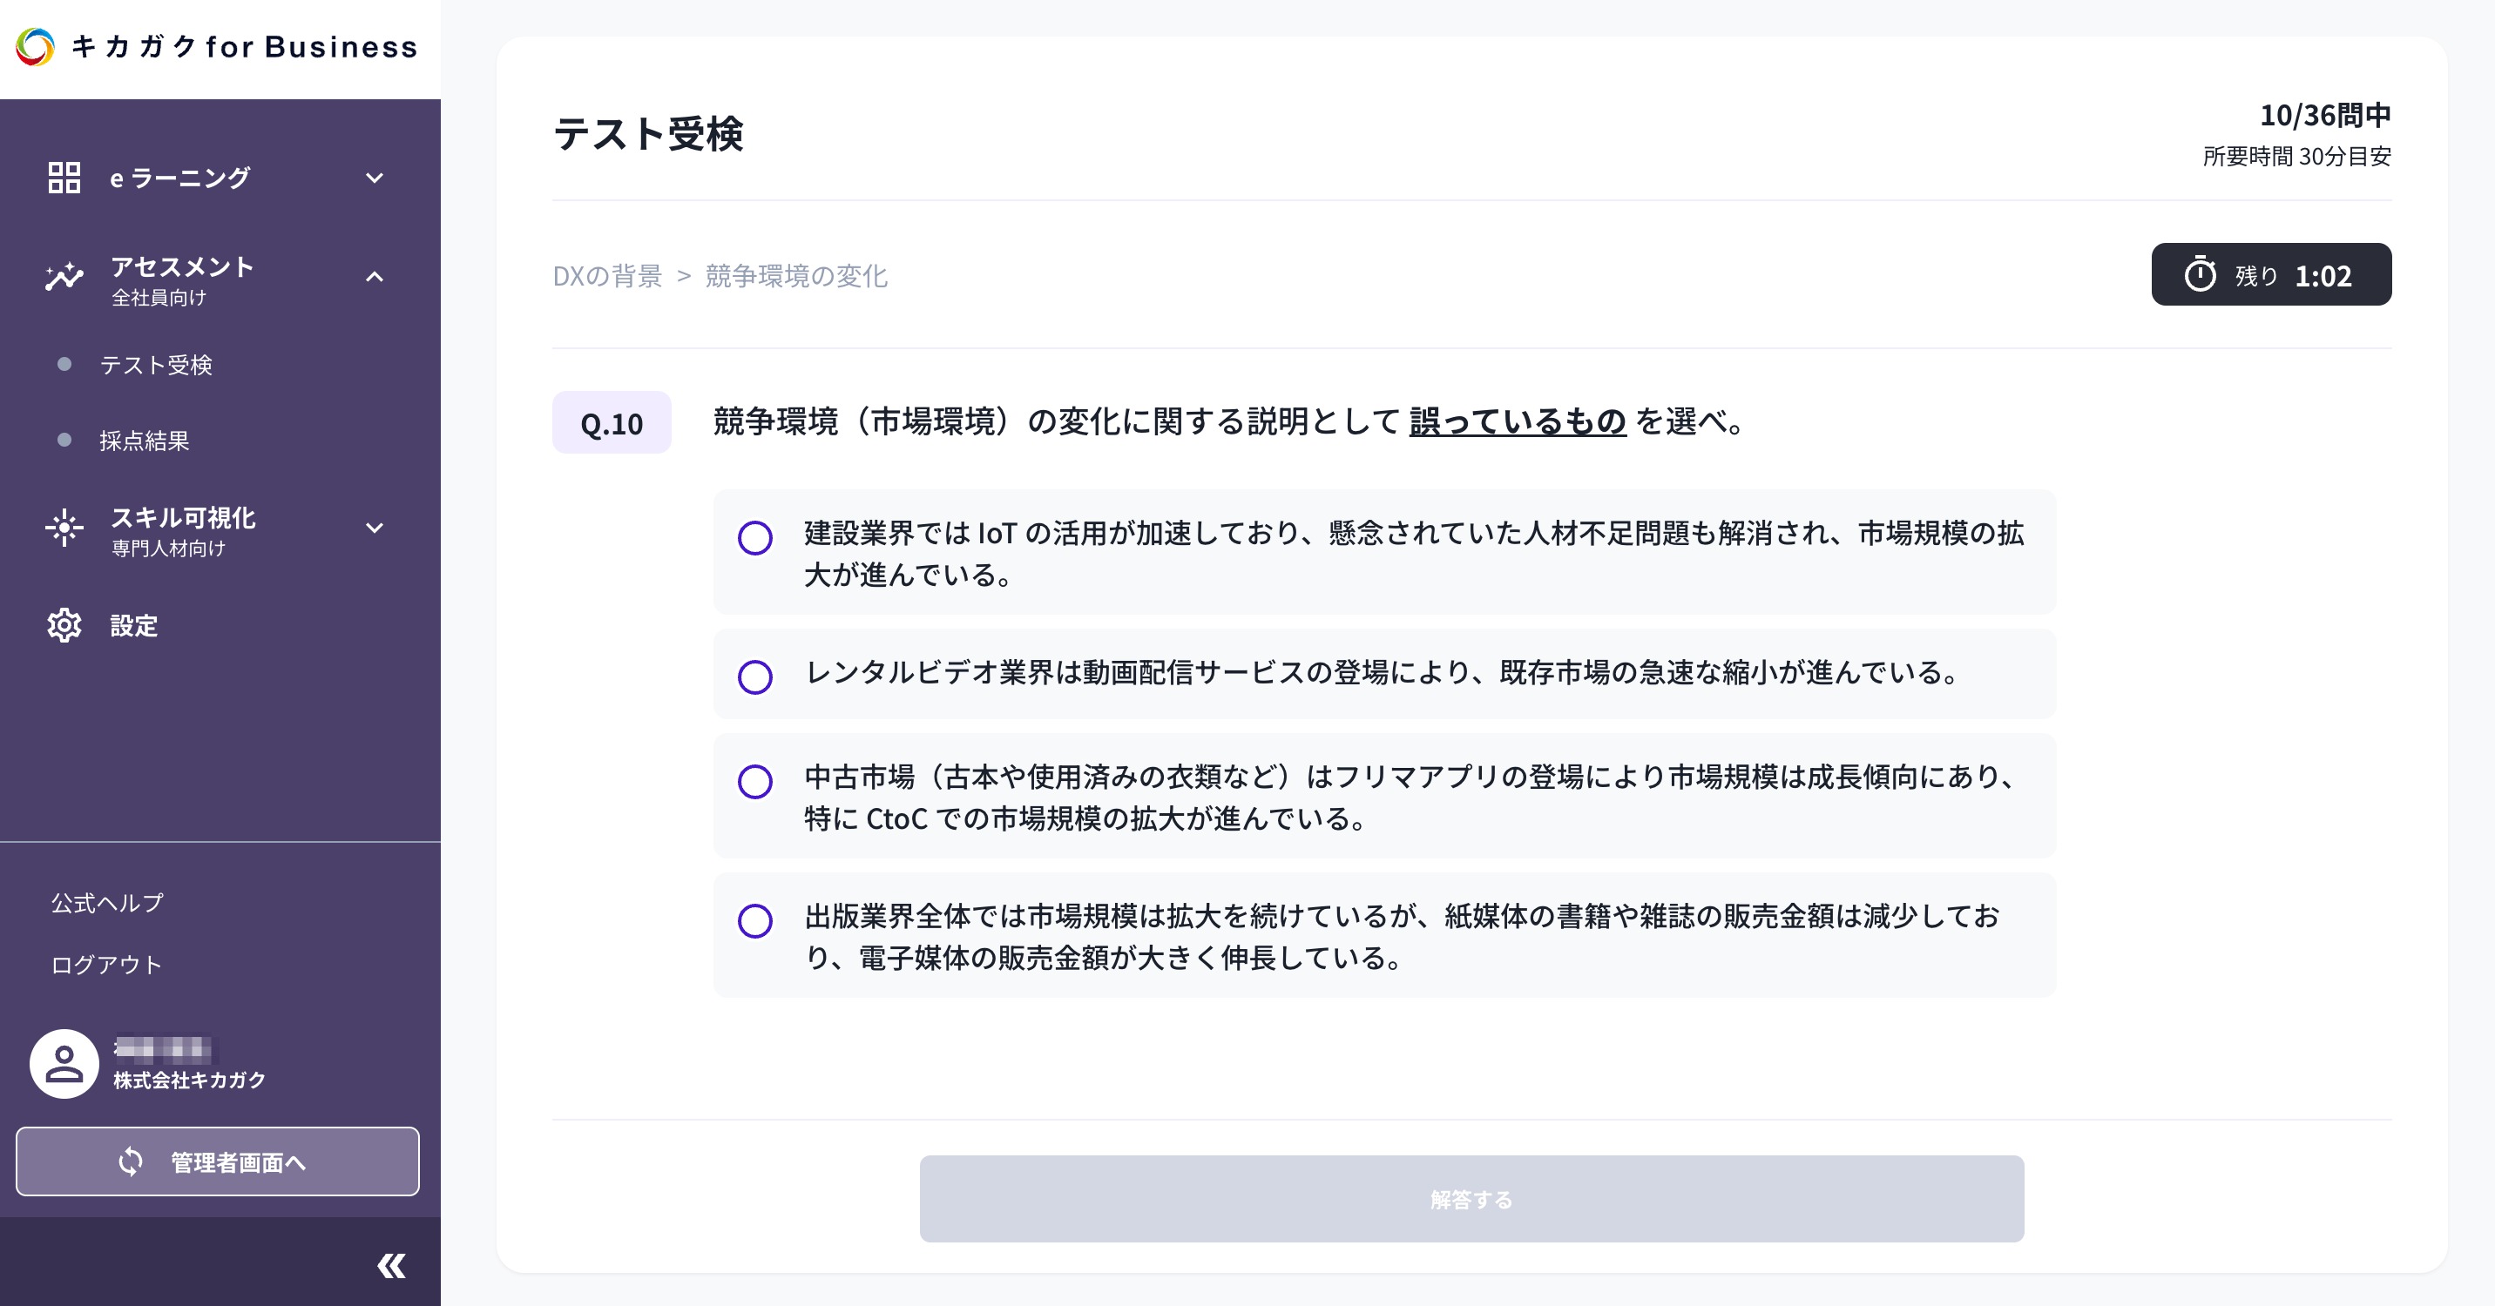
Task: Collapse sidebar with double-chevron icon
Action: tap(391, 1265)
